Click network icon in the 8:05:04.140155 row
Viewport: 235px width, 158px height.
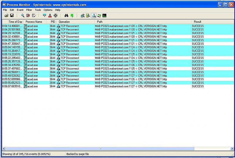pyautogui.click(x=58, y=47)
